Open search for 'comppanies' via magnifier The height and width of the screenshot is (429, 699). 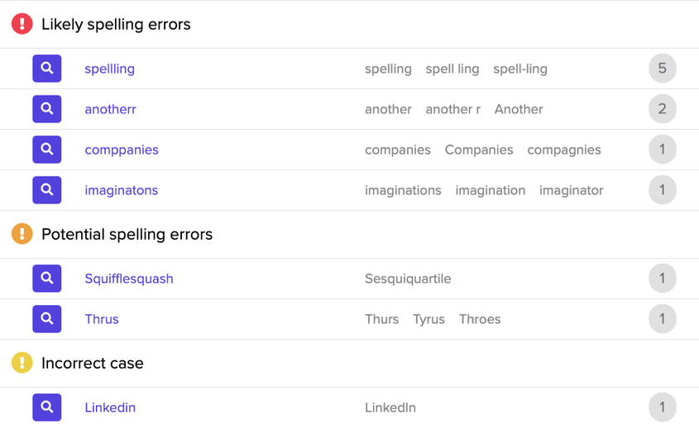pyautogui.click(x=47, y=150)
